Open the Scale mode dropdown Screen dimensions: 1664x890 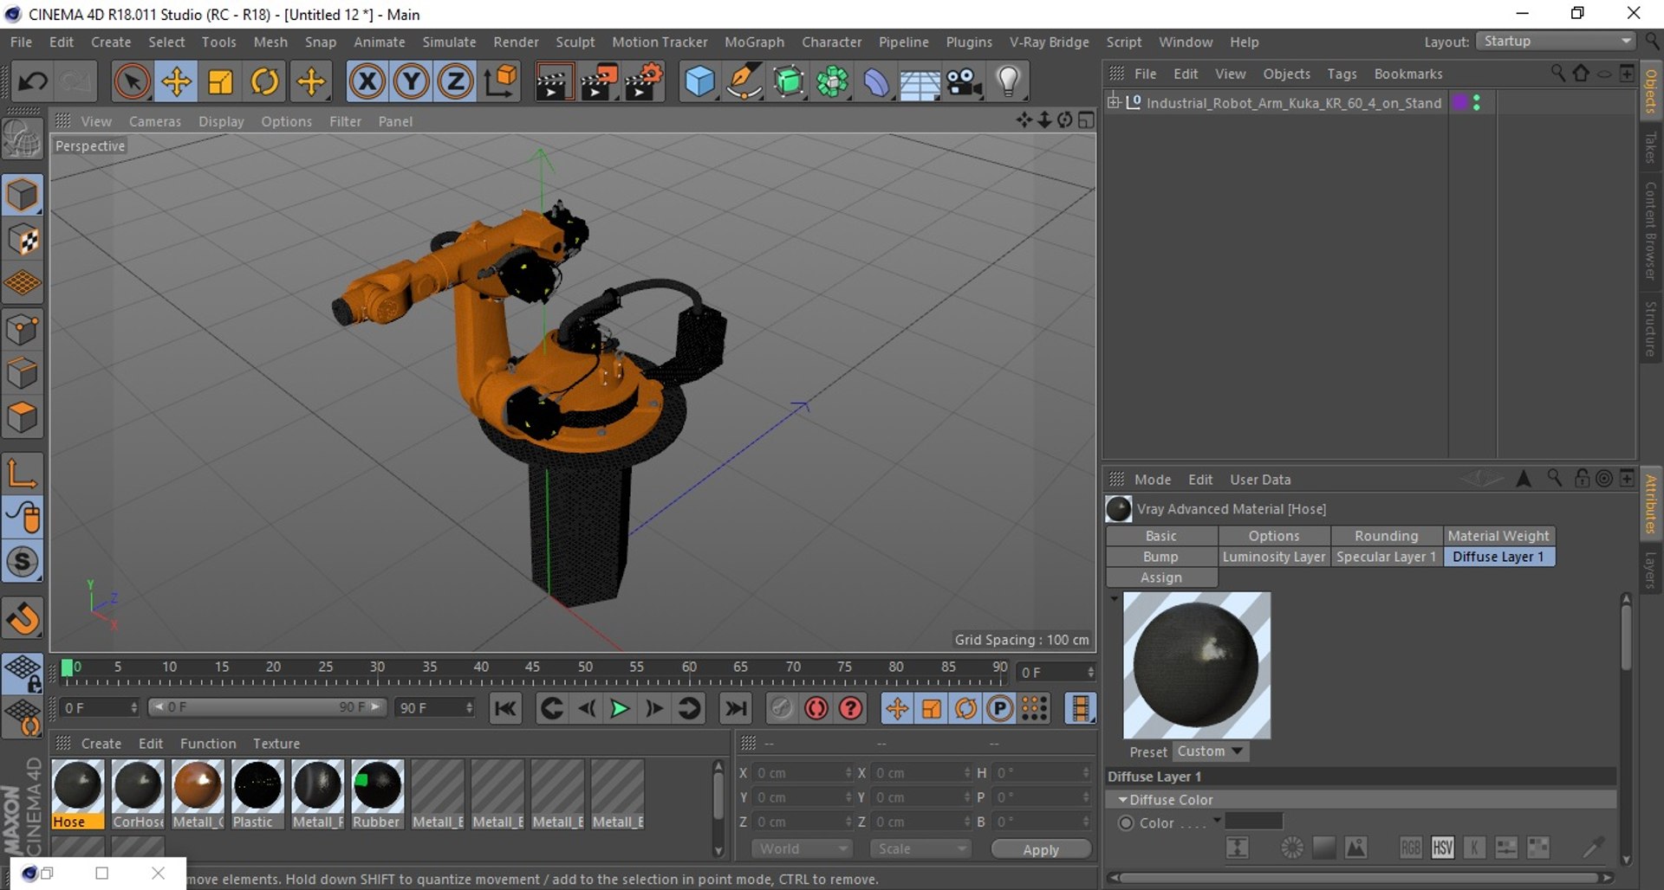coord(920,848)
